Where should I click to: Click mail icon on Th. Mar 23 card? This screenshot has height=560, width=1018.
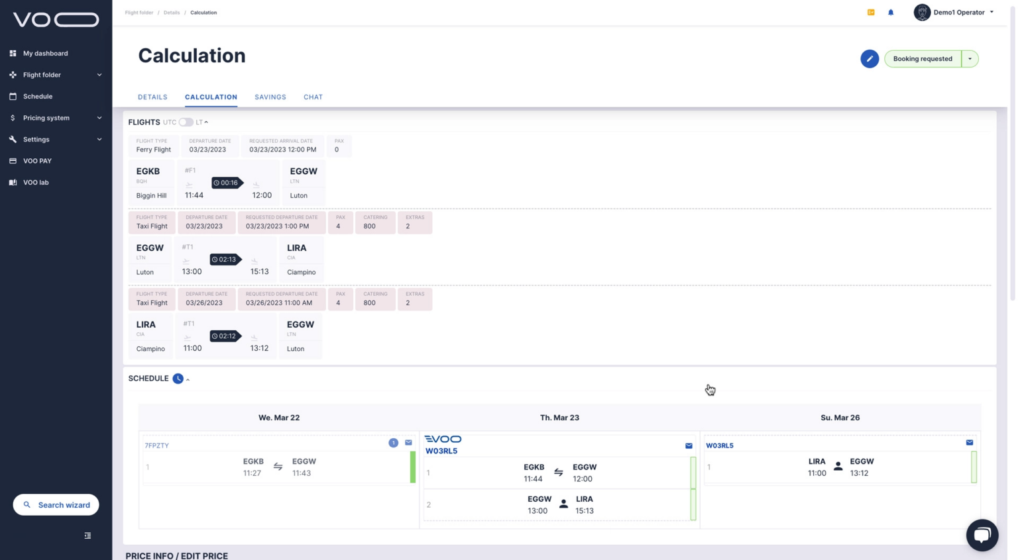click(689, 446)
